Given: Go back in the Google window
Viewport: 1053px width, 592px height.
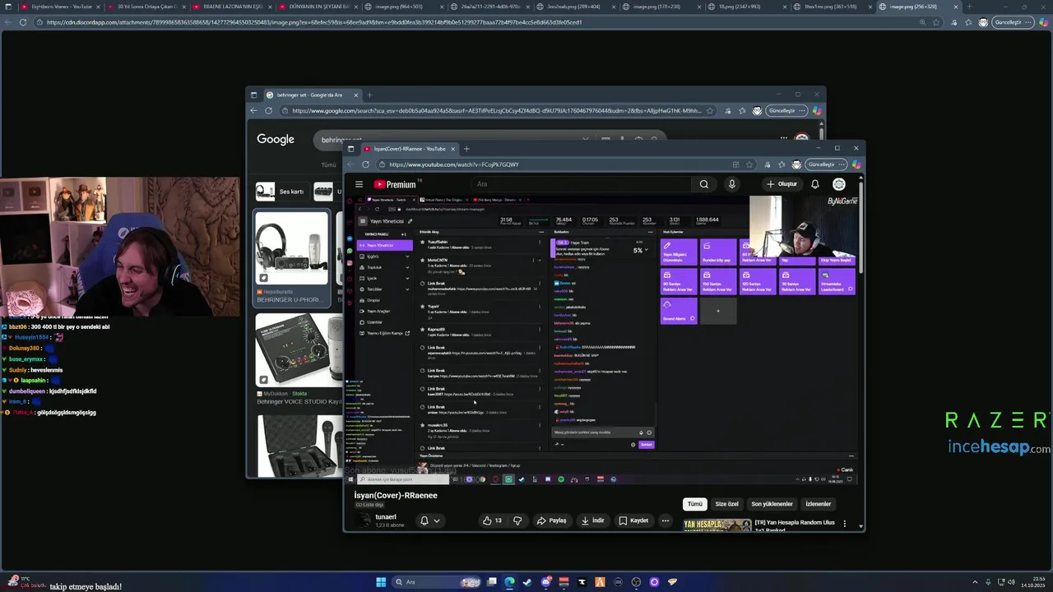Looking at the screenshot, I should coord(253,110).
